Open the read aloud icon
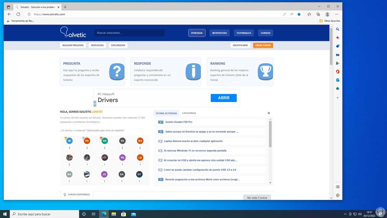387x218 pixels. tap(292, 14)
